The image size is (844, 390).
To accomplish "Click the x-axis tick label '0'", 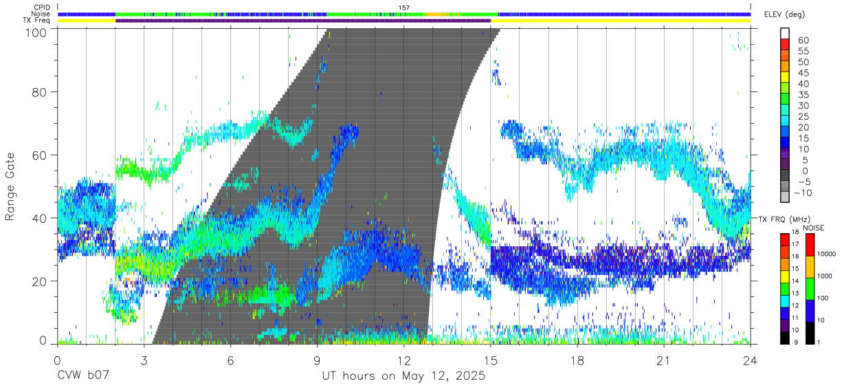I will pyautogui.click(x=57, y=360).
